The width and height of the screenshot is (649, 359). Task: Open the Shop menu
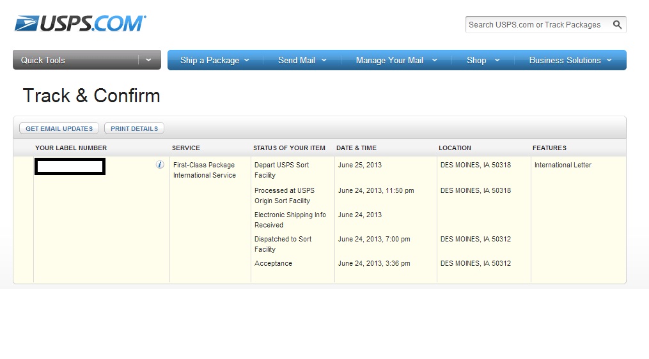[483, 61]
